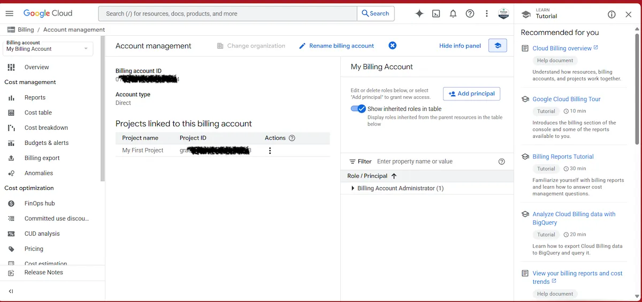The height and width of the screenshot is (302, 642).
Task: Open Google Cloud Billing Tour tutorial
Action: pos(567,99)
